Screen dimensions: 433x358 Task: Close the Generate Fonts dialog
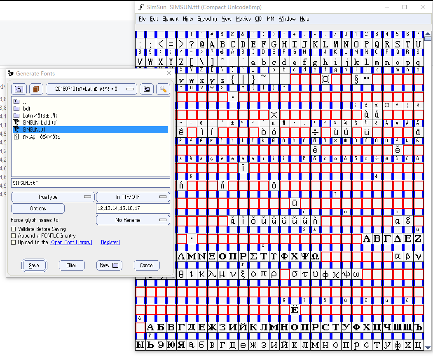pos(169,73)
